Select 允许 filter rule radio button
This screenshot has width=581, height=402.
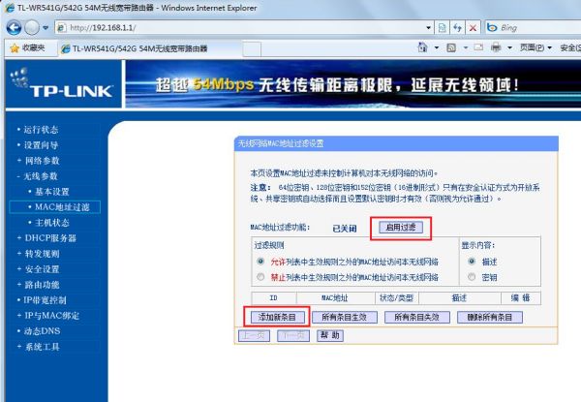[260, 262]
